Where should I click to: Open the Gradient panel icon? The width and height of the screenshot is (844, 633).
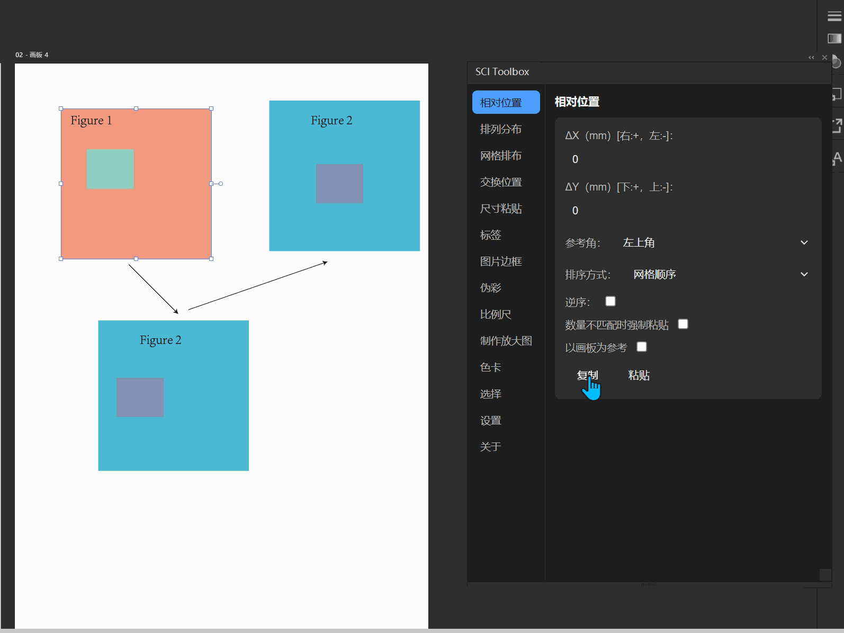click(x=834, y=38)
